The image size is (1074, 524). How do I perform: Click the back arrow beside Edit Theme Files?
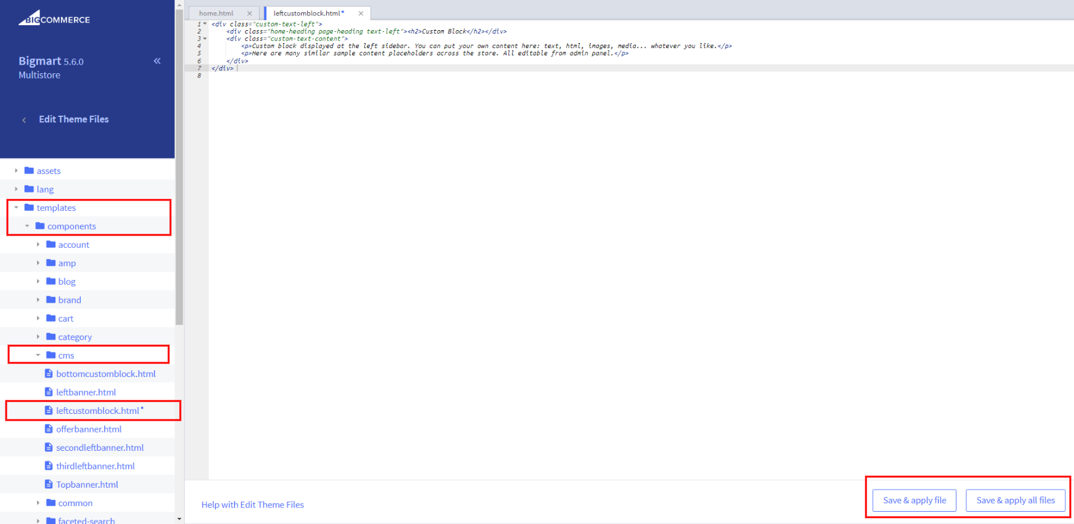pyautogui.click(x=24, y=120)
